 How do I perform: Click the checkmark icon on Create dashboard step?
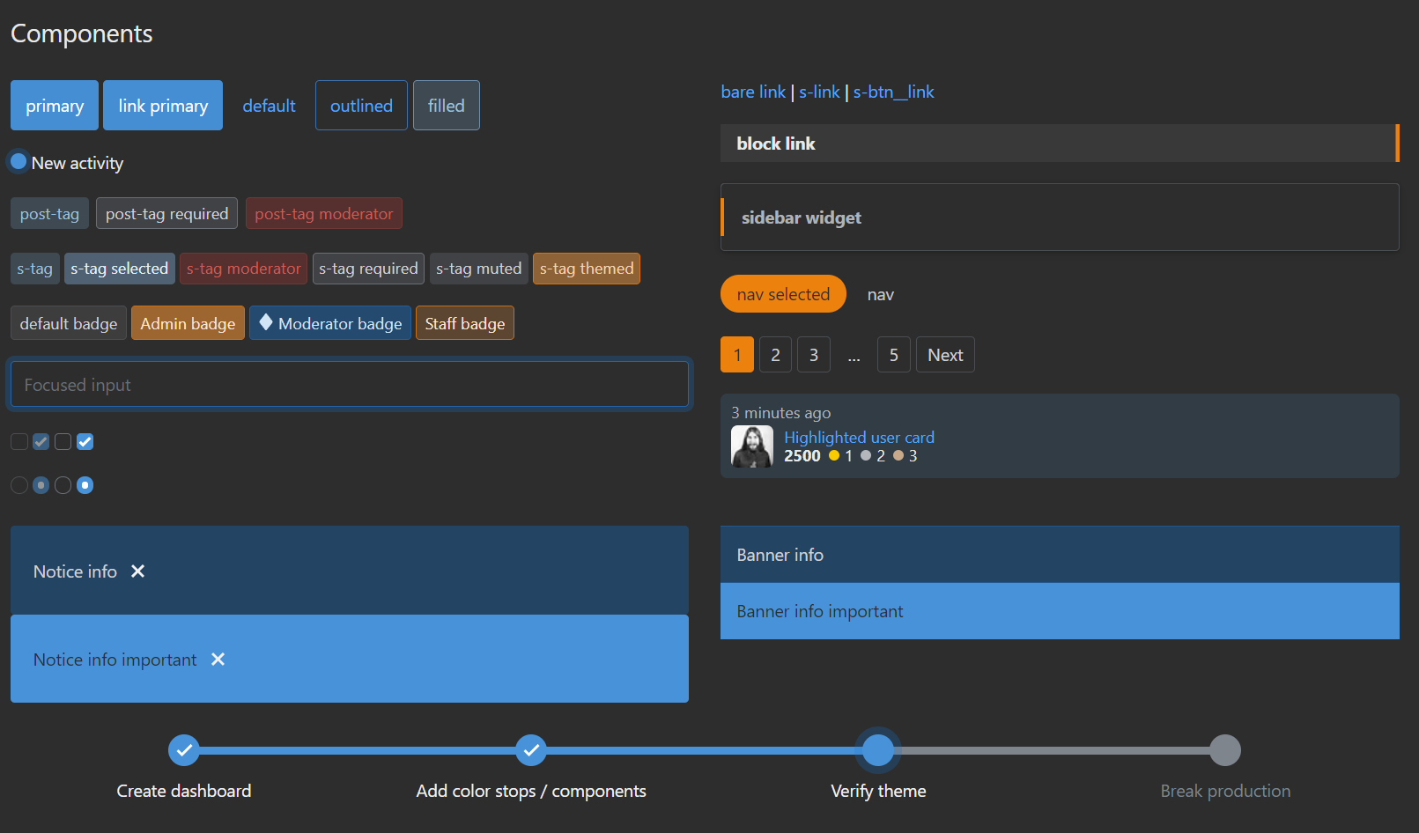(x=184, y=749)
